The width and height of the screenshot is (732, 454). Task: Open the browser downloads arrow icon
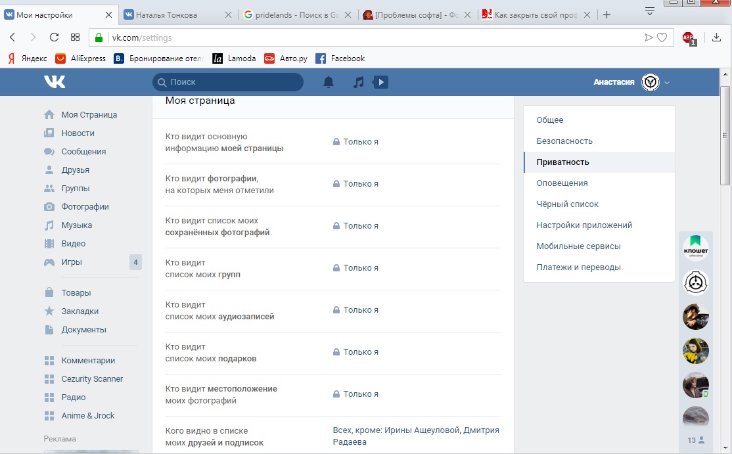[717, 37]
